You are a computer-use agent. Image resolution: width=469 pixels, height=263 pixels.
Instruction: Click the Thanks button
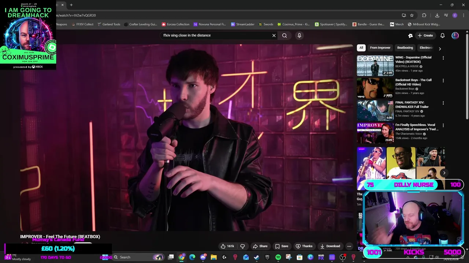pos(304,246)
